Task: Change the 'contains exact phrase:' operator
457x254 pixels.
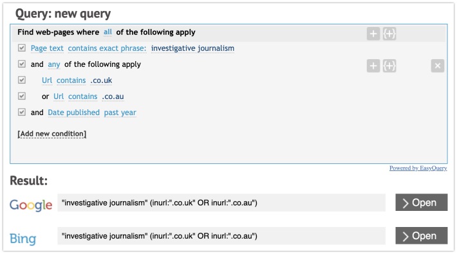Action: pos(107,48)
